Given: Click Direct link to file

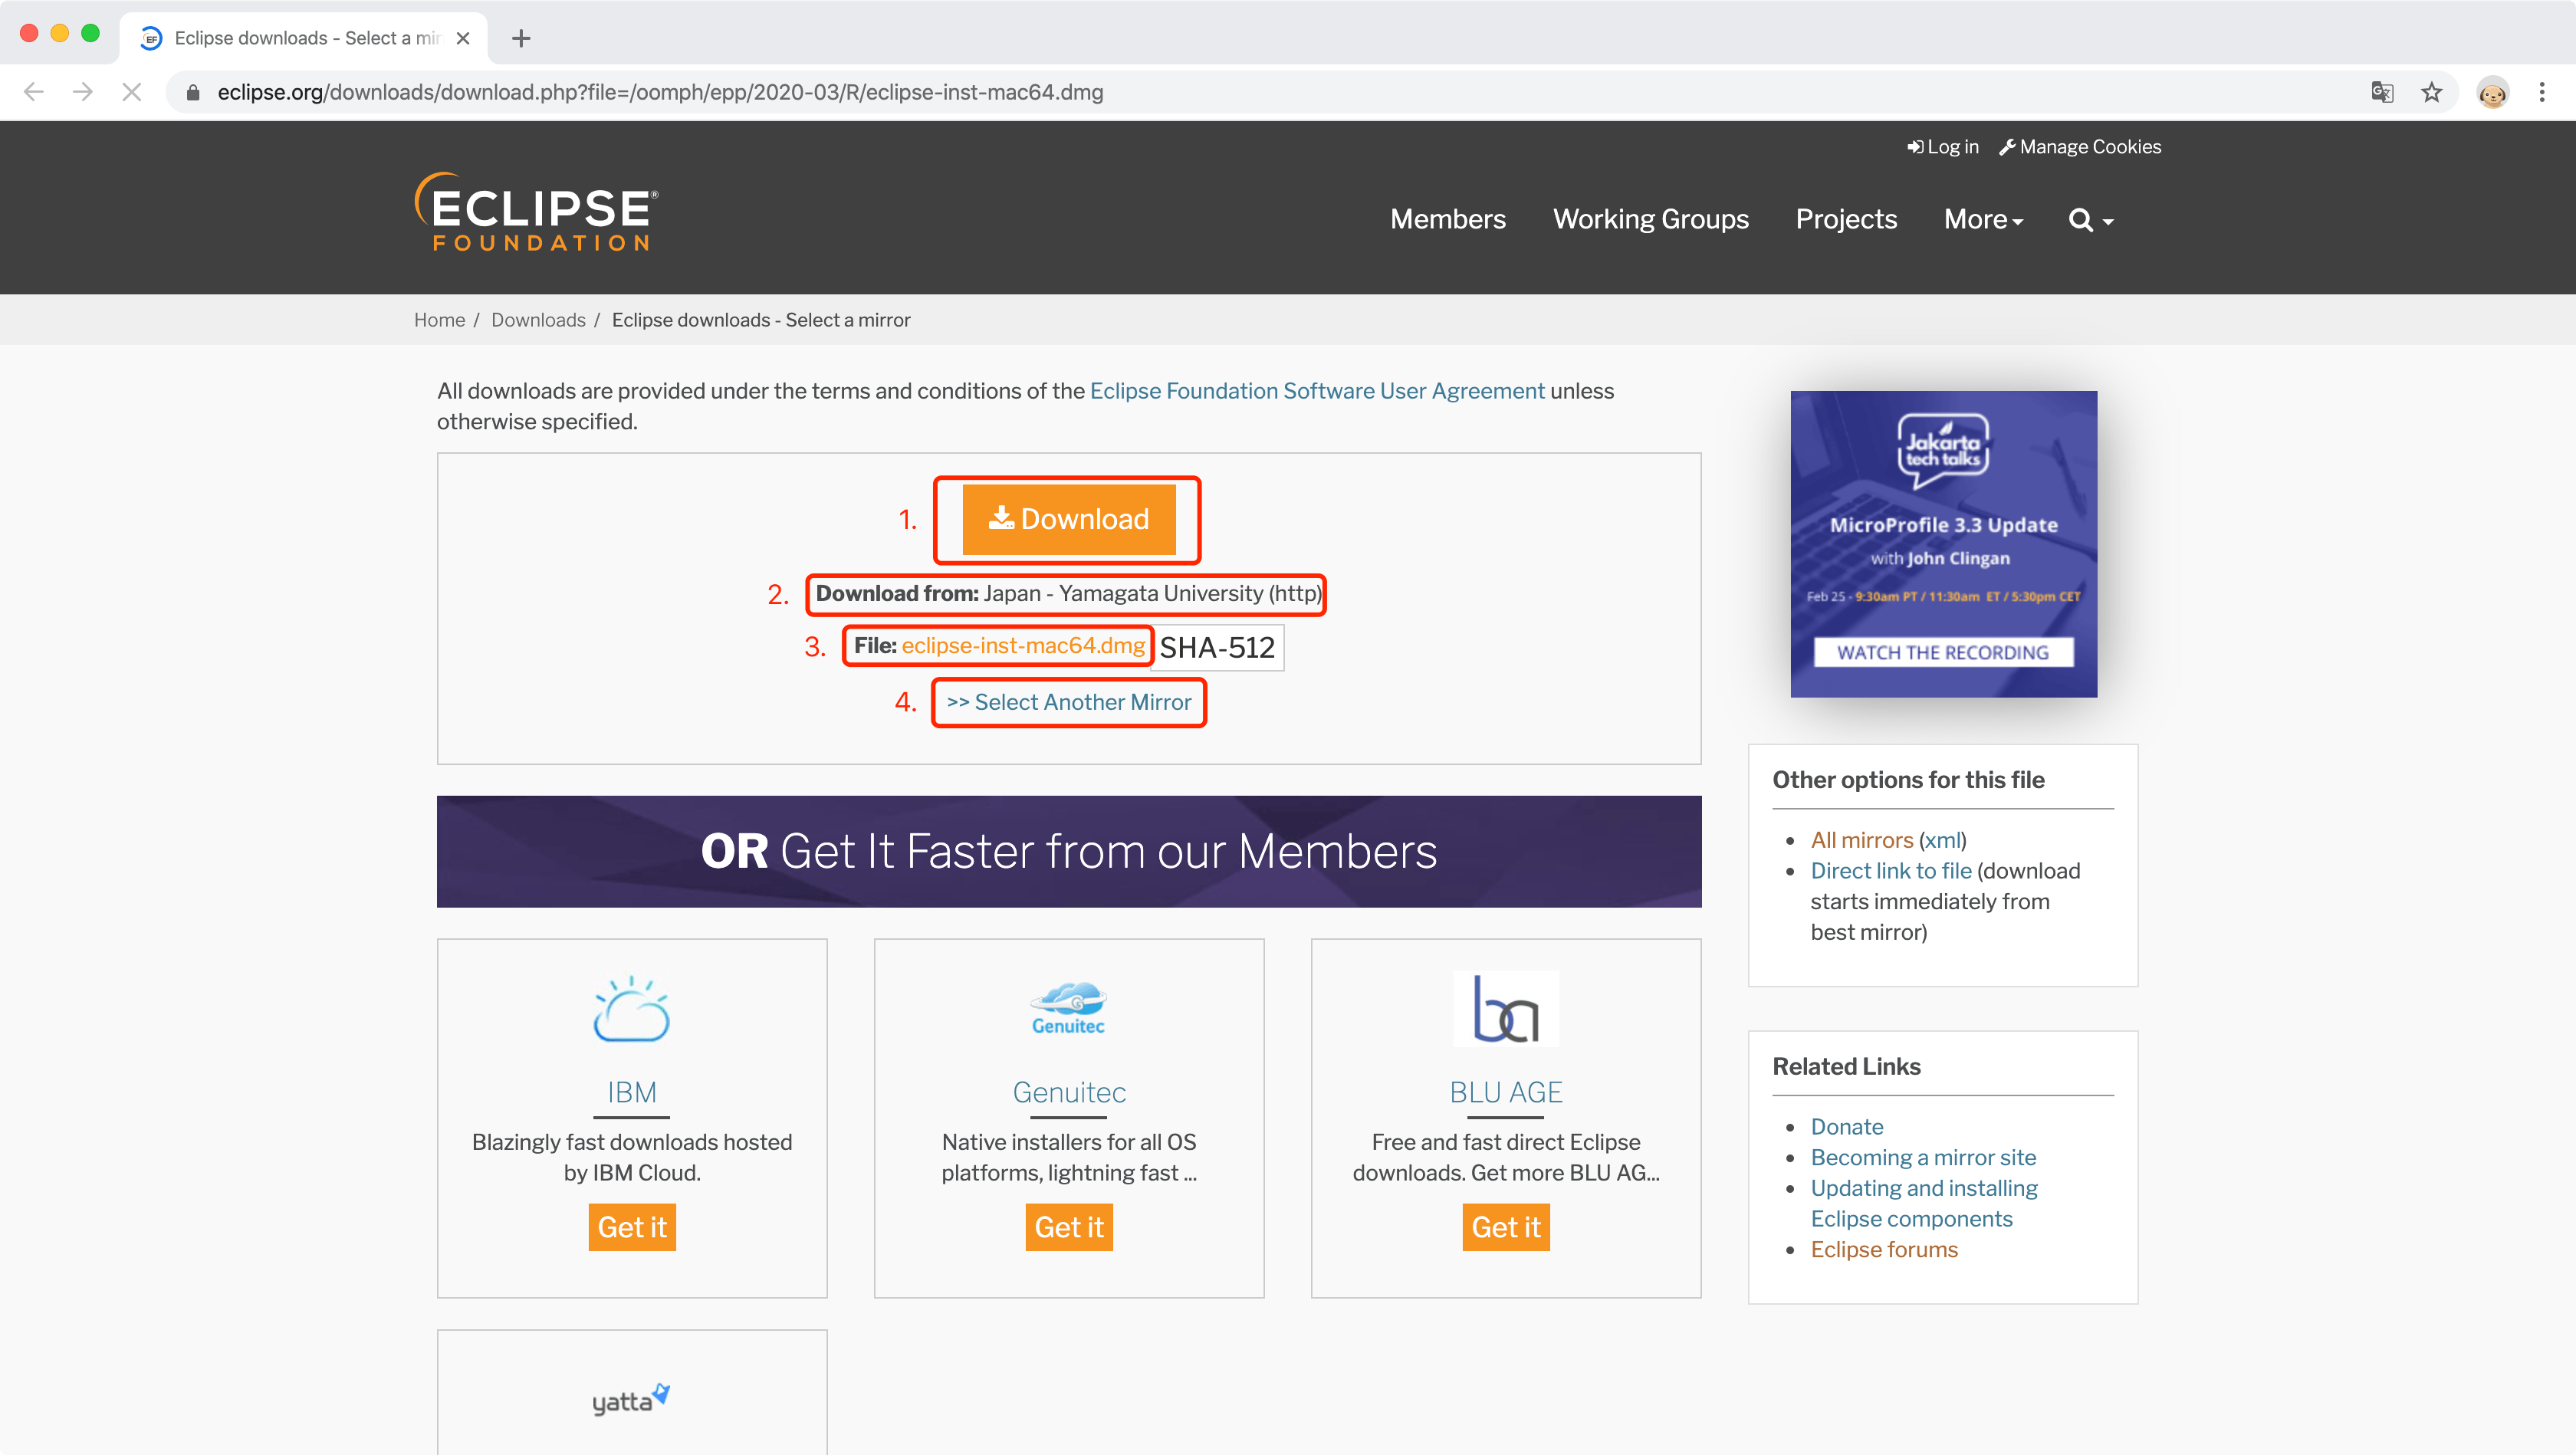Looking at the screenshot, I should tap(1891, 871).
